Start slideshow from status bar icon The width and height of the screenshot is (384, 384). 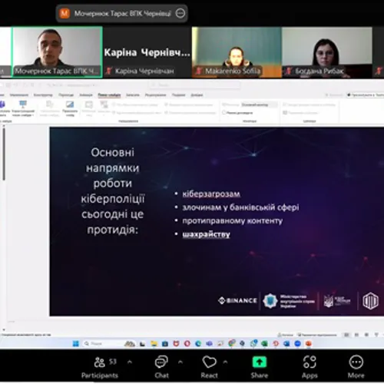376,335
